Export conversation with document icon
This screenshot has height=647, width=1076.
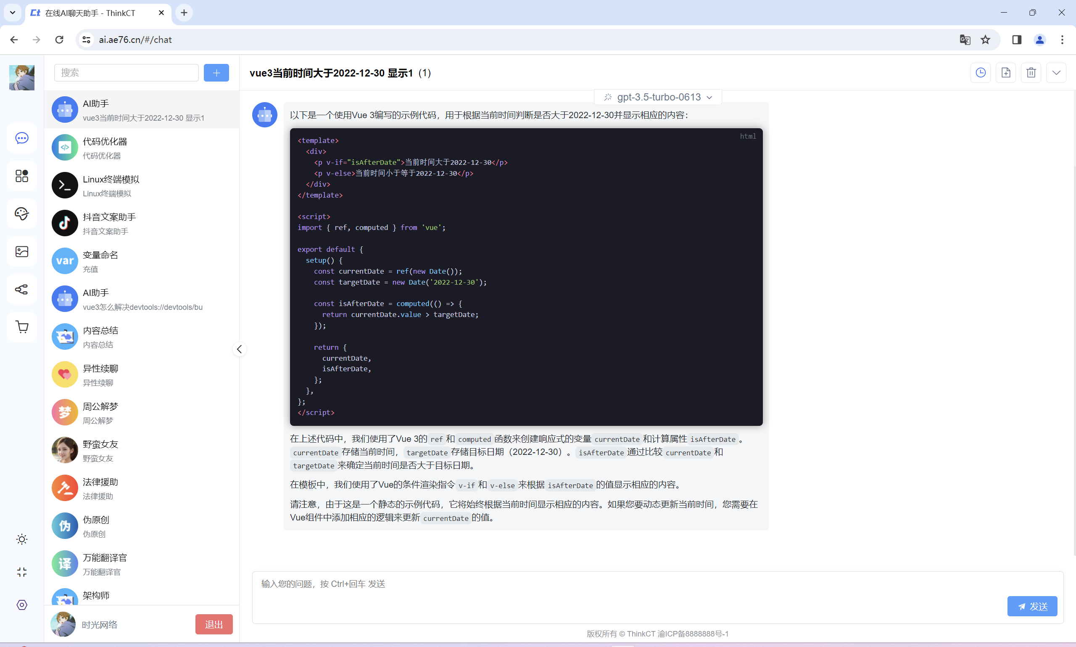coord(1006,73)
